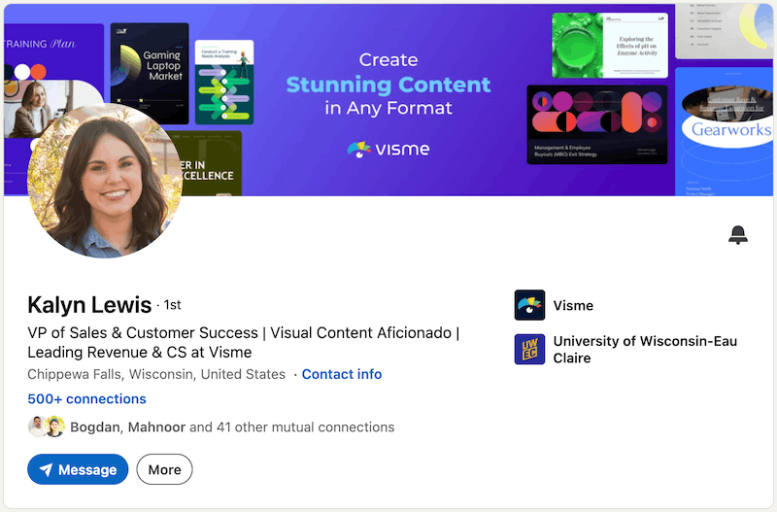
Task: Click the UWEC university logo icon
Action: pos(529,350)
